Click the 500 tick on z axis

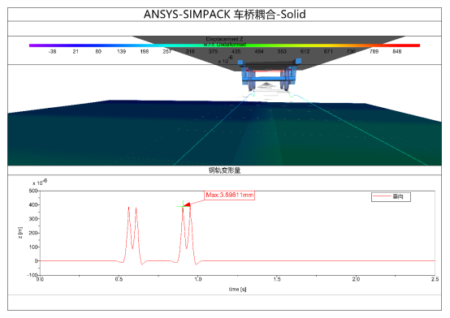coord(33,191)
